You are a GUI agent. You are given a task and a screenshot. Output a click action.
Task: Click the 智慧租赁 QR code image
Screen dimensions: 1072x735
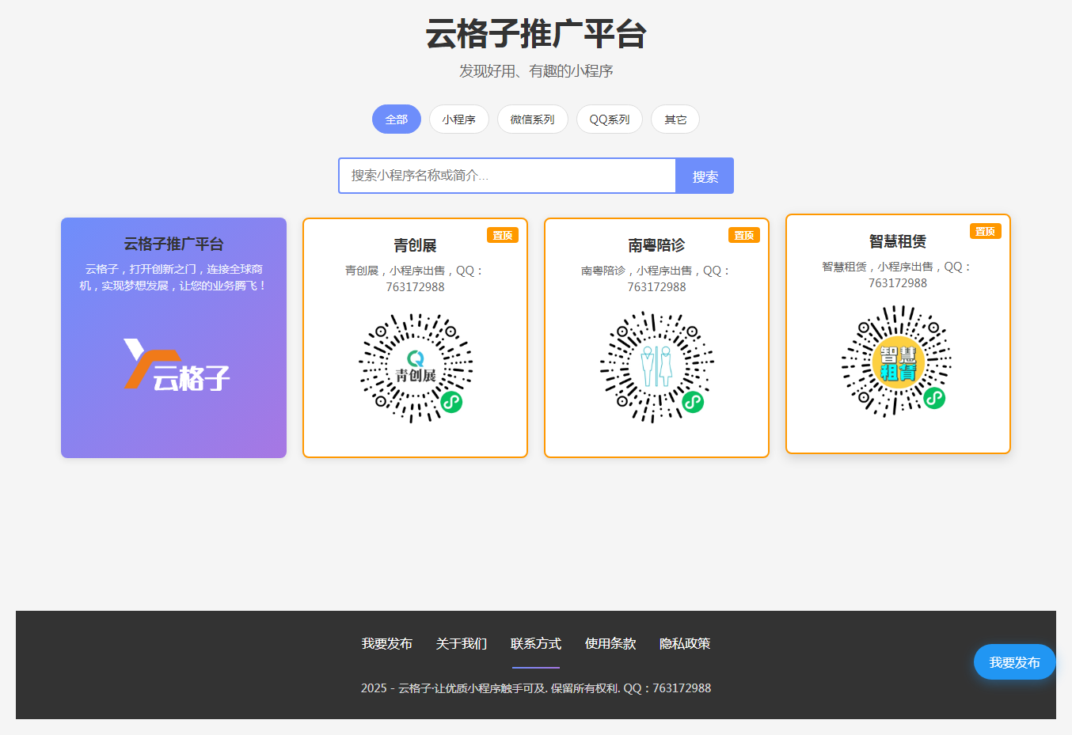pyautogui.click(x=897, y=362)
